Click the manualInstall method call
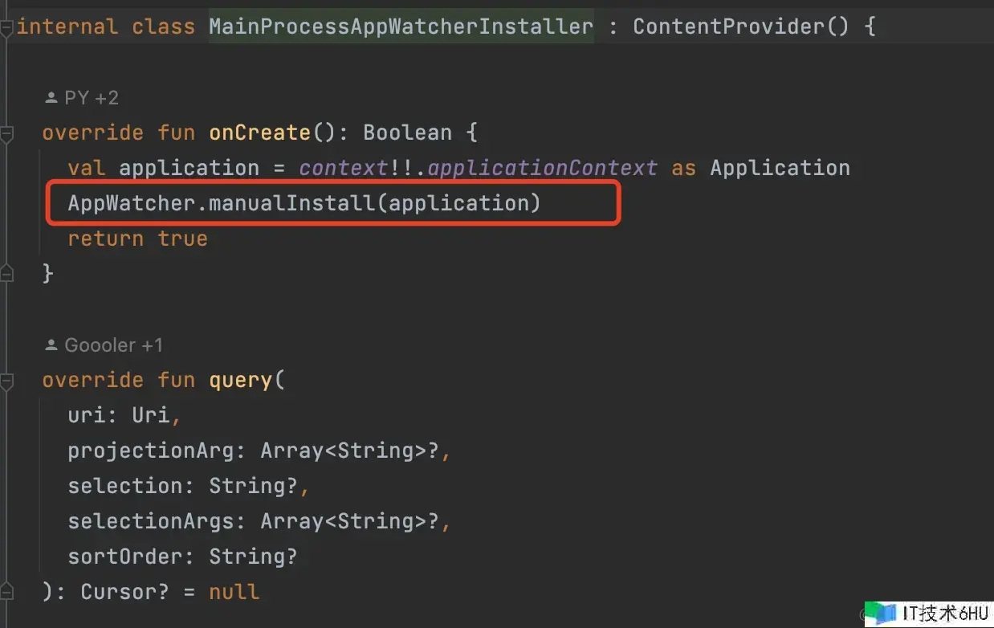The width and height of the screenshot is (994, 628). click(x=291, y=203)
